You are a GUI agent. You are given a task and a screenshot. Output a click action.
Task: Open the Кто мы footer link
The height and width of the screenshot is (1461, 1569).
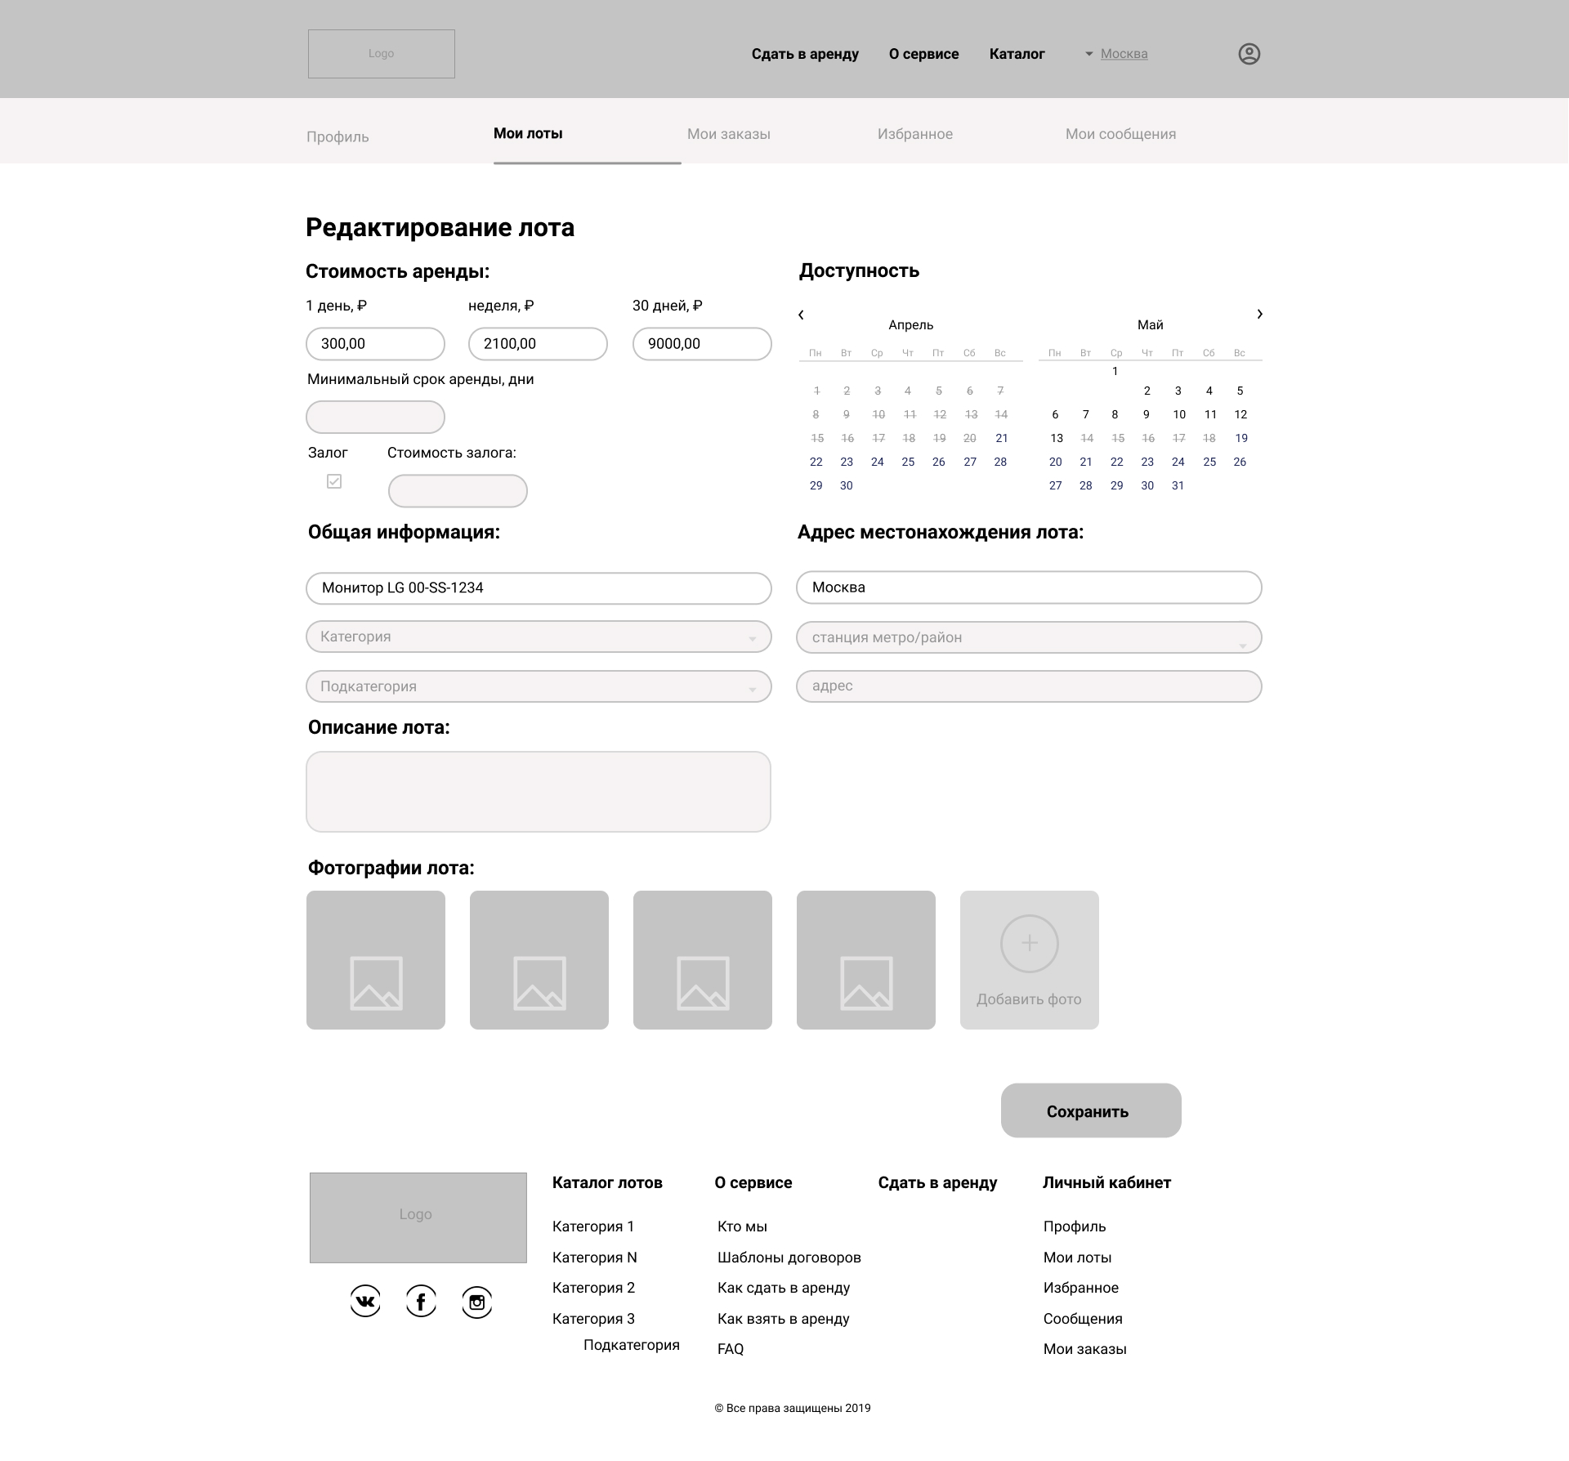(x=742, y=1226)
